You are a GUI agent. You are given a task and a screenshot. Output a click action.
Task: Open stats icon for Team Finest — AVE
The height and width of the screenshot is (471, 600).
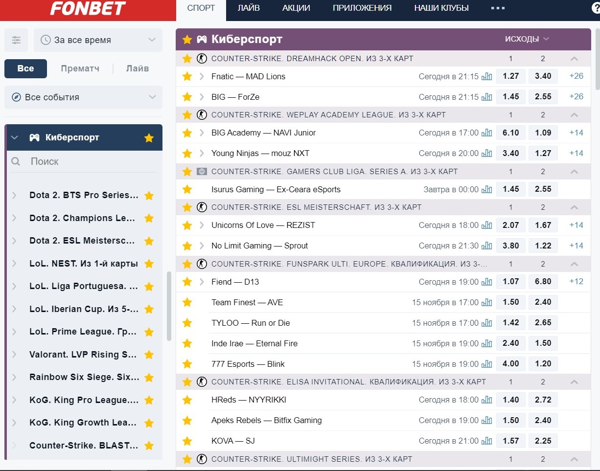[x=486, y=302]
